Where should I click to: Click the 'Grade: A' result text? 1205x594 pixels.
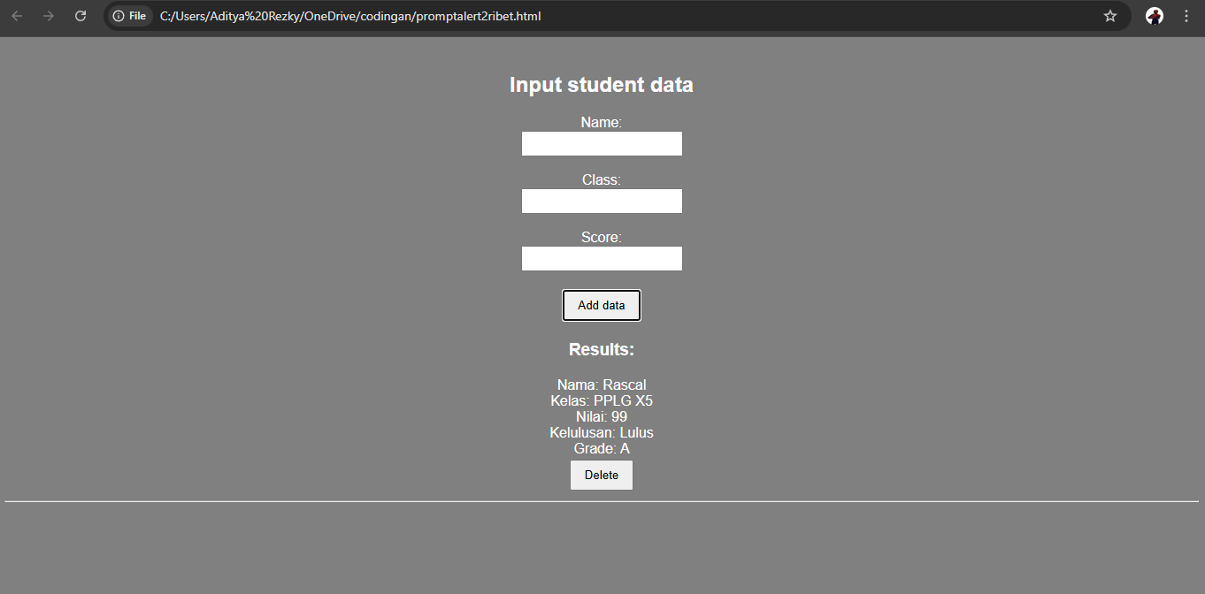(x=602, y=448)
